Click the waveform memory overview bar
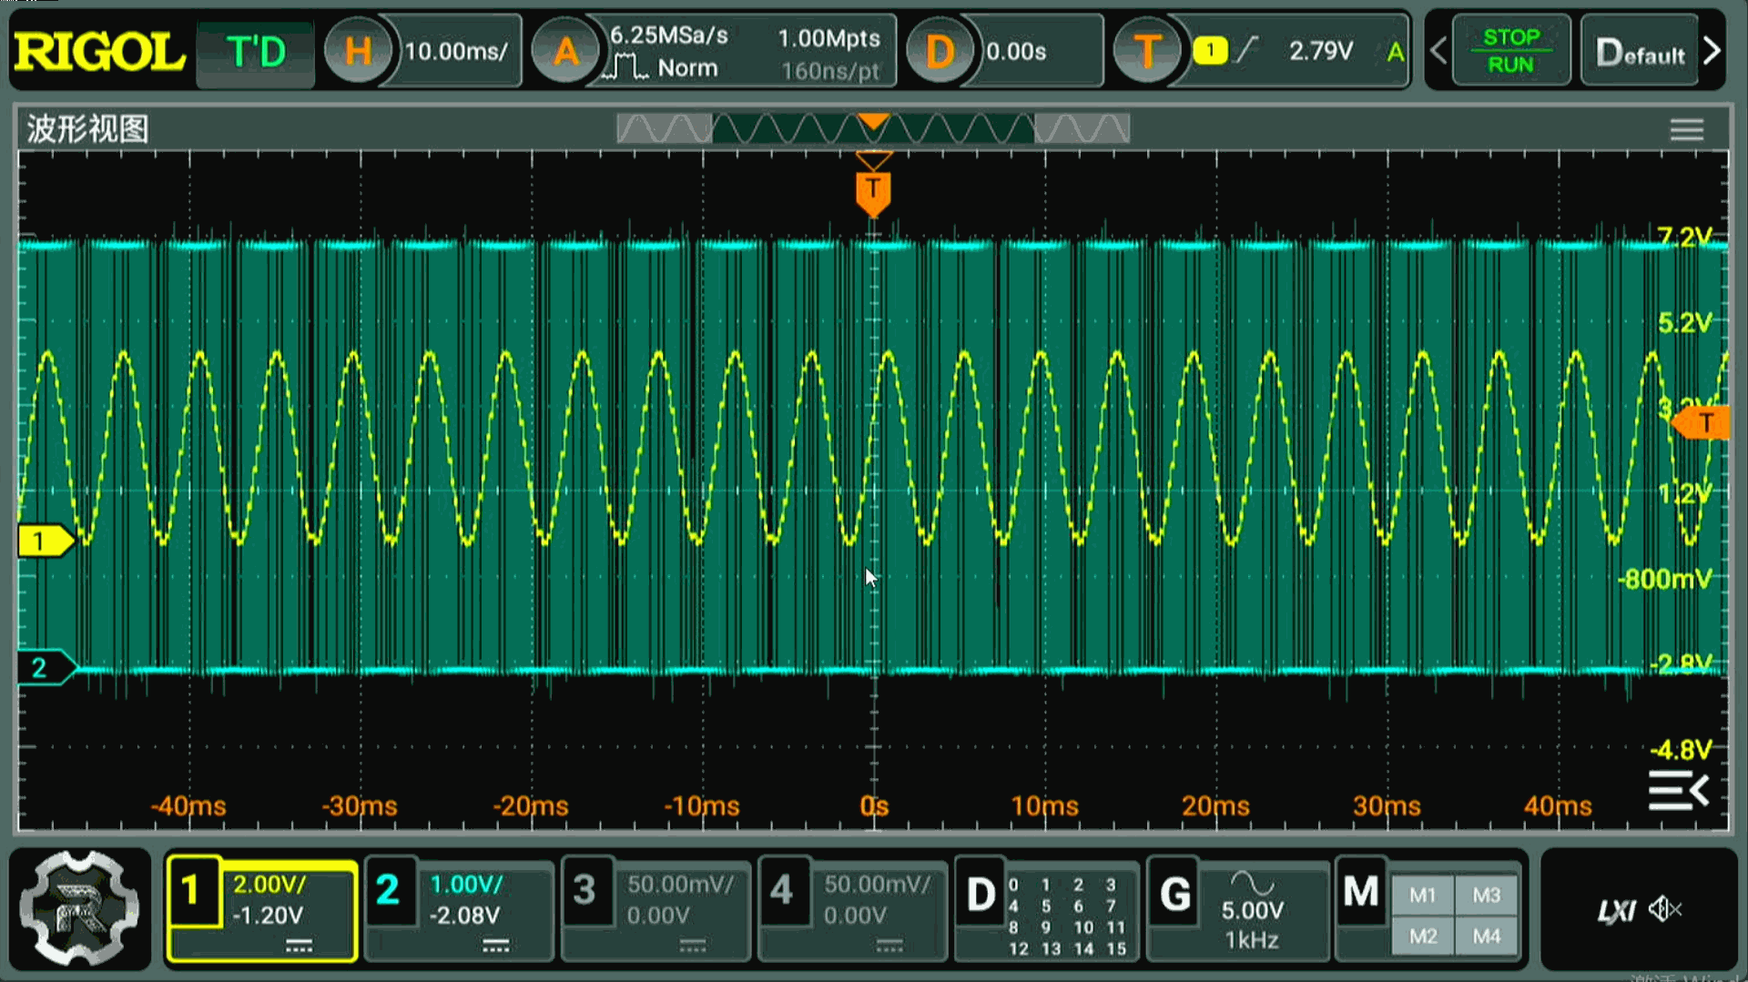The width and height of the screenshot is (1748, 982). [x=873, y=128]
